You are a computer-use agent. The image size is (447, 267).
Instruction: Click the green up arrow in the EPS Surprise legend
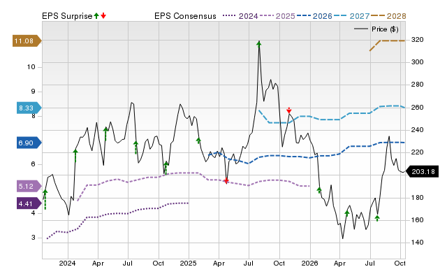[x=96, y=15]
